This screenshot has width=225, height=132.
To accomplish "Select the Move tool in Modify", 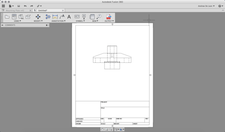I will click(38, 16).
